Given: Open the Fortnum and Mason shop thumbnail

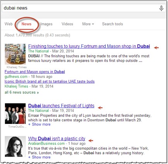Looking at the screenshot, I should click(x=15, y=54).
